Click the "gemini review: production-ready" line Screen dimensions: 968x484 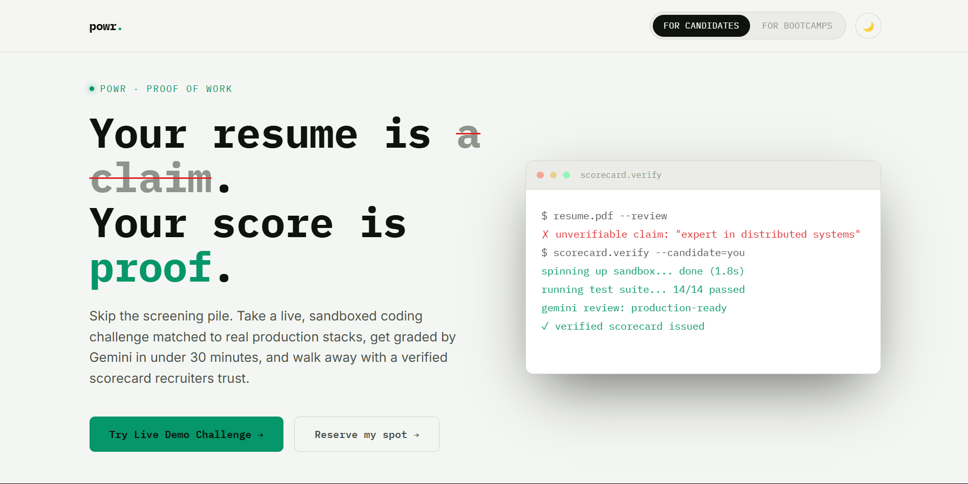[x=634, y=308]
